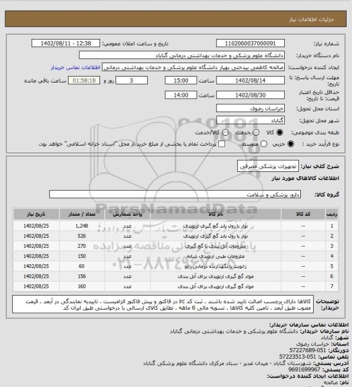The image size is (352, 387).
Task: Click the validity time field 14:00
Action: pyautogui.click(x=181, y=95)
